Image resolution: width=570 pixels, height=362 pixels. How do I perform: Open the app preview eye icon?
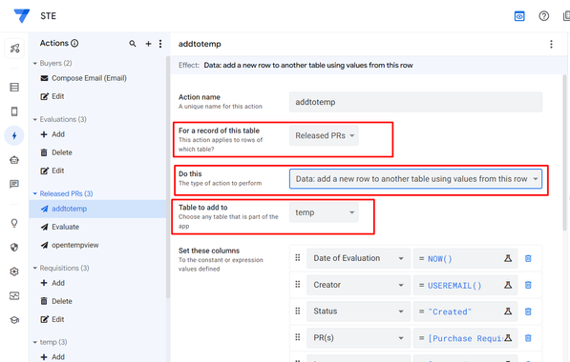point(519,16)
